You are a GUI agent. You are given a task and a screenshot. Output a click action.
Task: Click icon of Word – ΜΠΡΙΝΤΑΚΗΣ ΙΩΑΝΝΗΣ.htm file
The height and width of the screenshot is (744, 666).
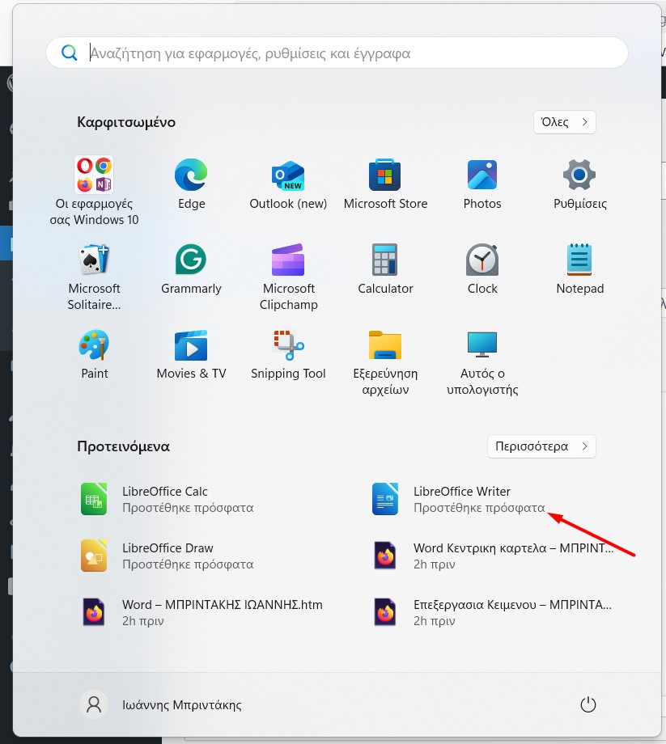pyautogui.click(x=94, y=612)
